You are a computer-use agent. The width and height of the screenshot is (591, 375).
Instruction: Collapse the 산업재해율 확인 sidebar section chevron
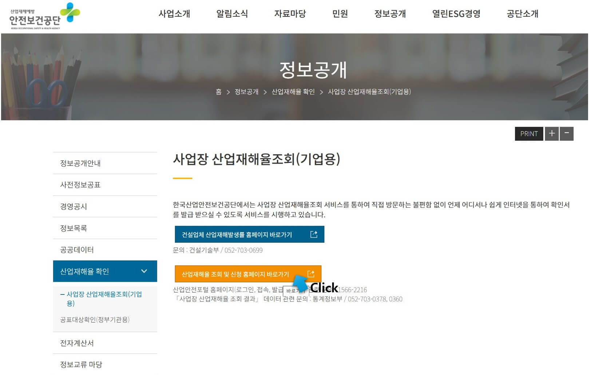[144, 271]
